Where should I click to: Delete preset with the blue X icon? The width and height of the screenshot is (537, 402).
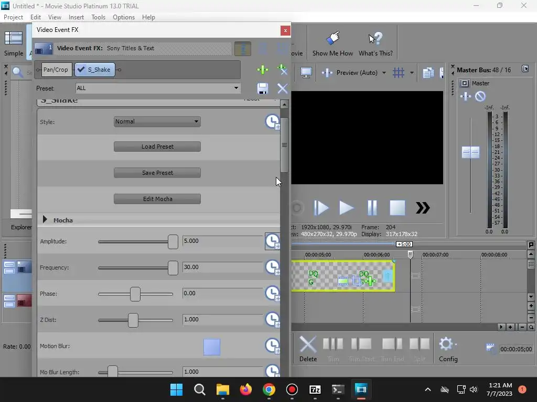pos(282,88)
